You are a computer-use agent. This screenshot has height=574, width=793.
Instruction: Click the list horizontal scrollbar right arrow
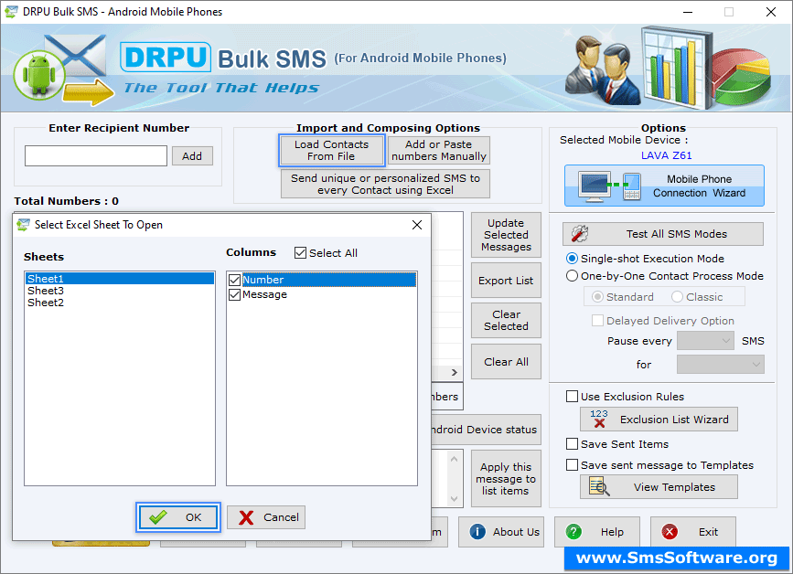click(455, 372)
